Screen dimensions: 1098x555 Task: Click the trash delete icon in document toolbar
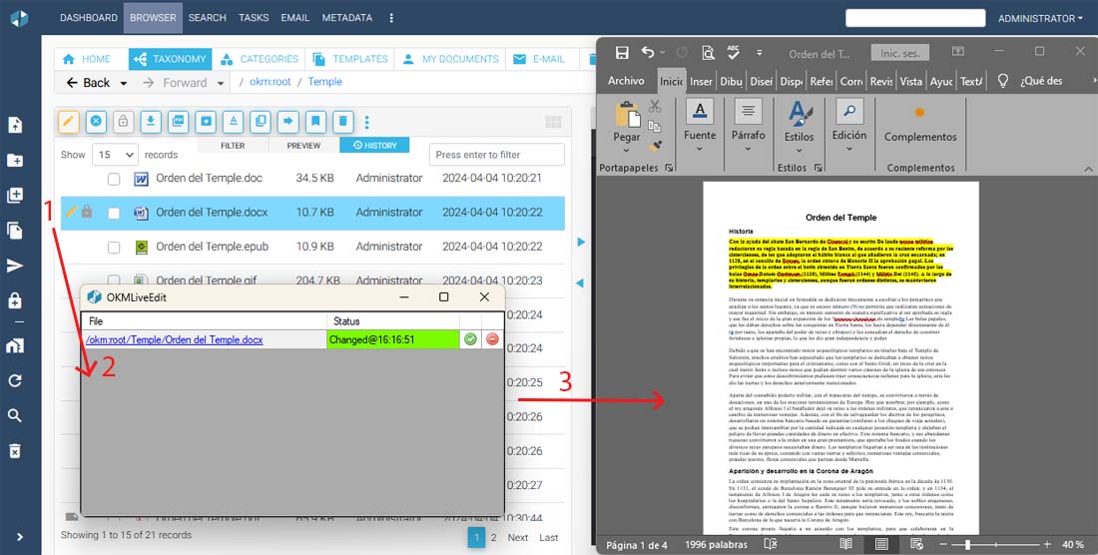coord(342,122)
